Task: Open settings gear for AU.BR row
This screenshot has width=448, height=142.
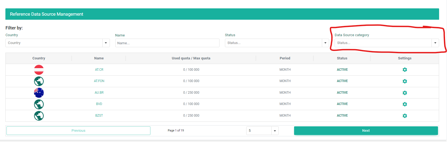Action: point(405,93)
